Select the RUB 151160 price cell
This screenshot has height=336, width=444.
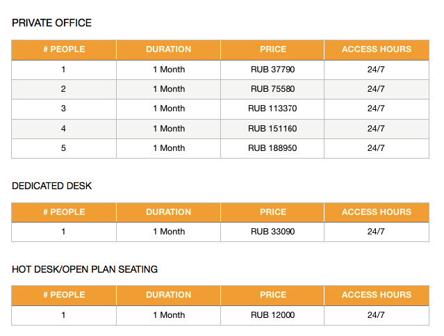click(272, 129)
